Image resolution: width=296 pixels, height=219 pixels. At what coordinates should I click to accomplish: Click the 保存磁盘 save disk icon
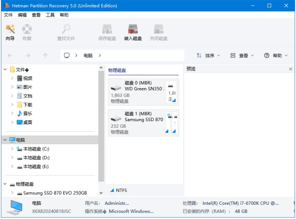click(x=107, y=32)
